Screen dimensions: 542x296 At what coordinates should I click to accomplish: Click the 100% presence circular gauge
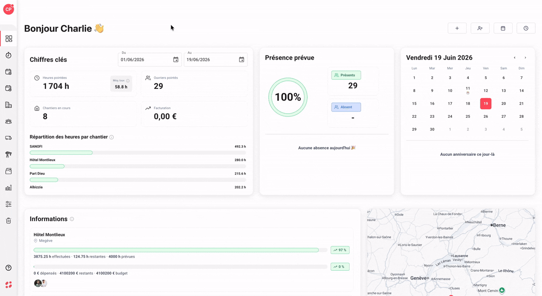pos(288,97)
